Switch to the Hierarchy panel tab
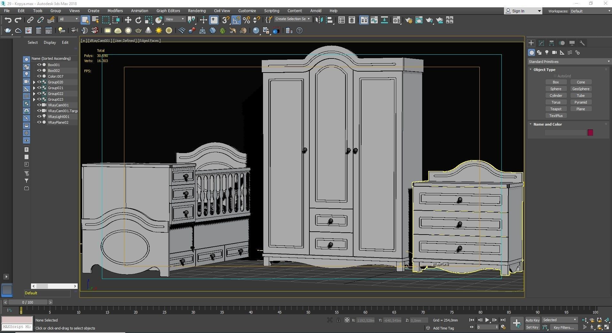Screen dimensions: 612x333 [552, 43]
